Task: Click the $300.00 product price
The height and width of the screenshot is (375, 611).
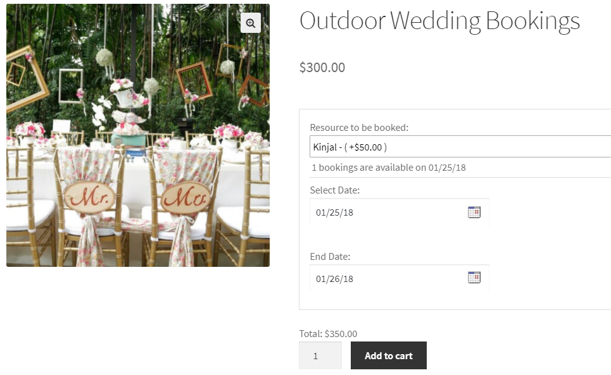Action: 322,67
